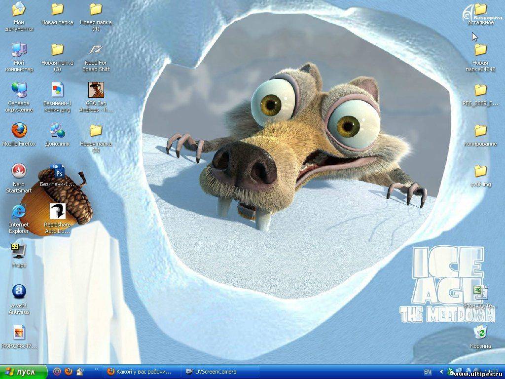
Task: Open the GTA San Andreas shortcut
Action: point(96,90)
